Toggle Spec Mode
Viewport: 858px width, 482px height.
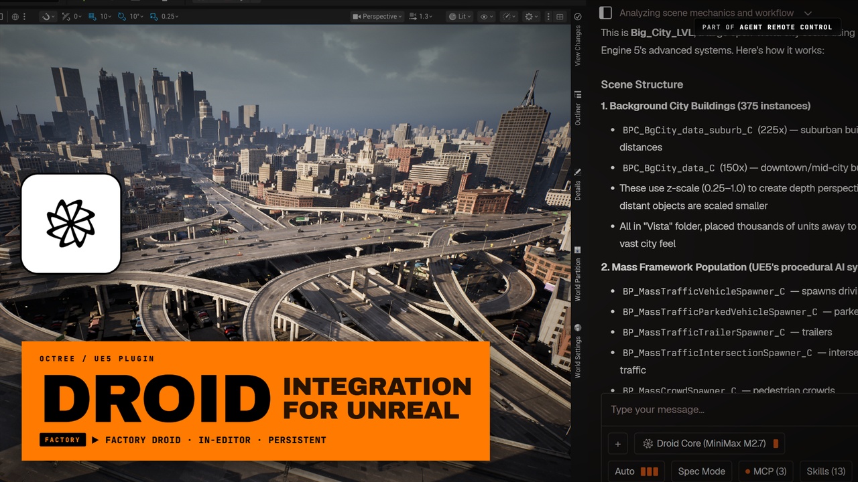(x=701, y=471)
